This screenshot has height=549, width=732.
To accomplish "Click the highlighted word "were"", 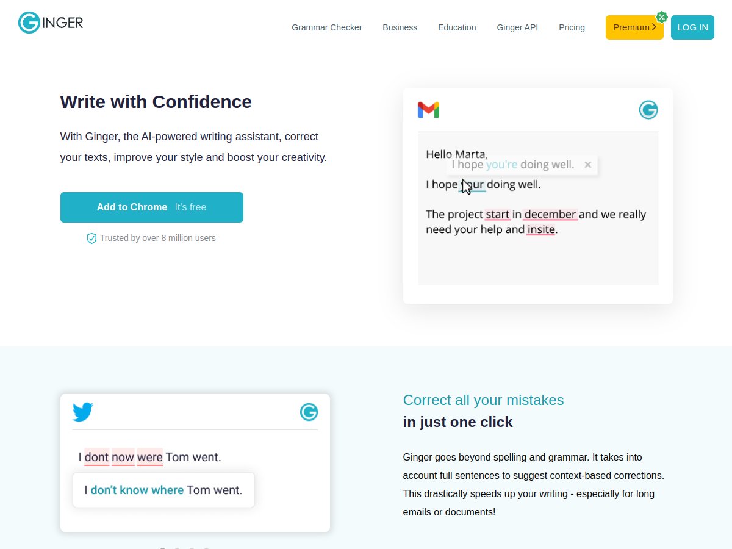I will 149,457.
